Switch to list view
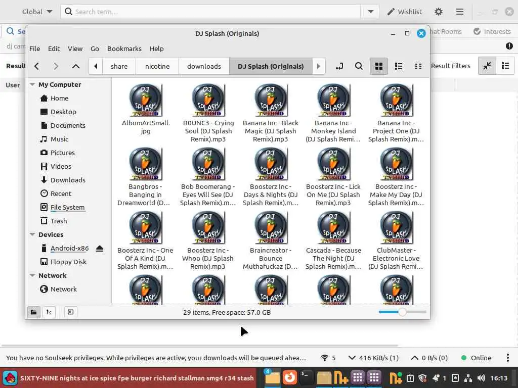 tap(399, 66)
